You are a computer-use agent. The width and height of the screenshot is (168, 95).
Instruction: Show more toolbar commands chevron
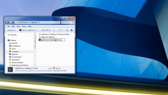[x=54, y=30]
